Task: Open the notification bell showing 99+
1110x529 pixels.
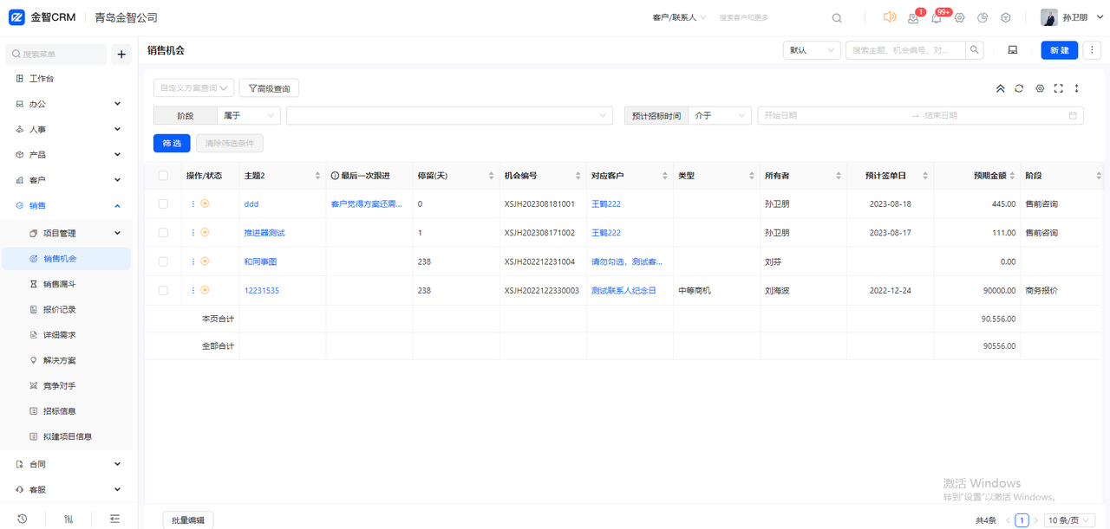Action: (937, 18)
